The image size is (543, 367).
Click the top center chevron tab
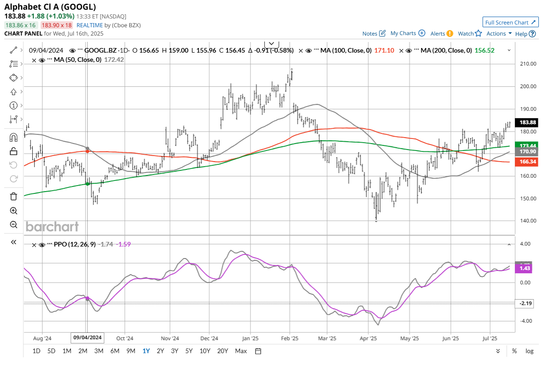[271, 44]
